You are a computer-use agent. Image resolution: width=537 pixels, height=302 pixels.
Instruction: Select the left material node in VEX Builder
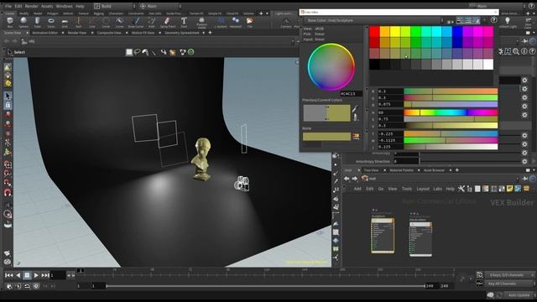pos(383,236)
